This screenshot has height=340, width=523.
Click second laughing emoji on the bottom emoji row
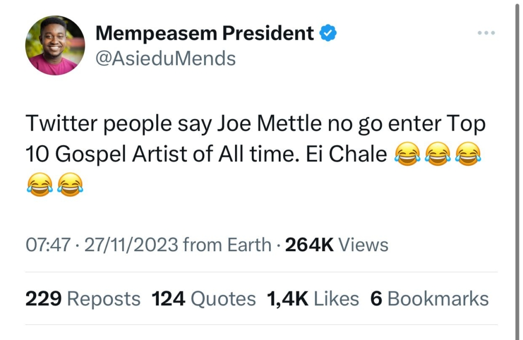tap(70, 184)
